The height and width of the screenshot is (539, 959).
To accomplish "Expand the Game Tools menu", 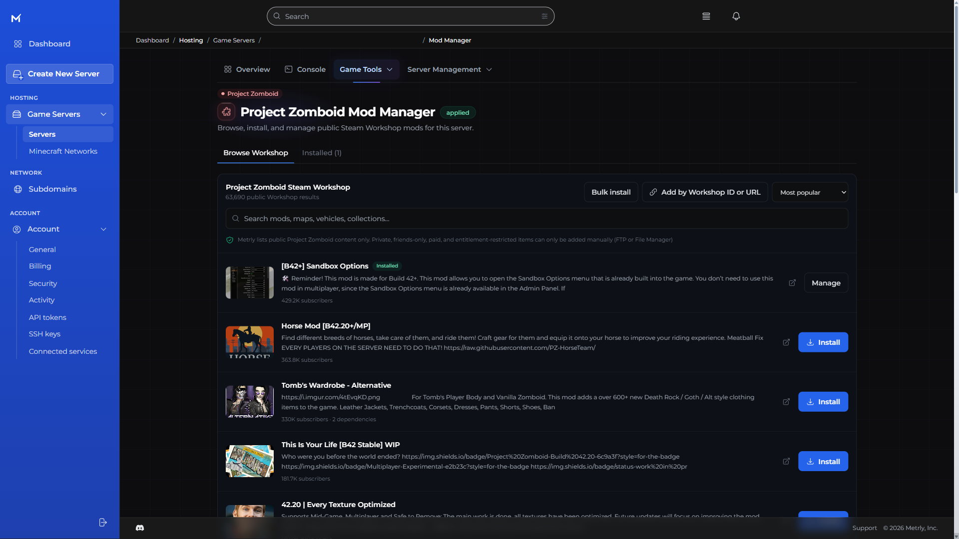I will tap(366, 69).
